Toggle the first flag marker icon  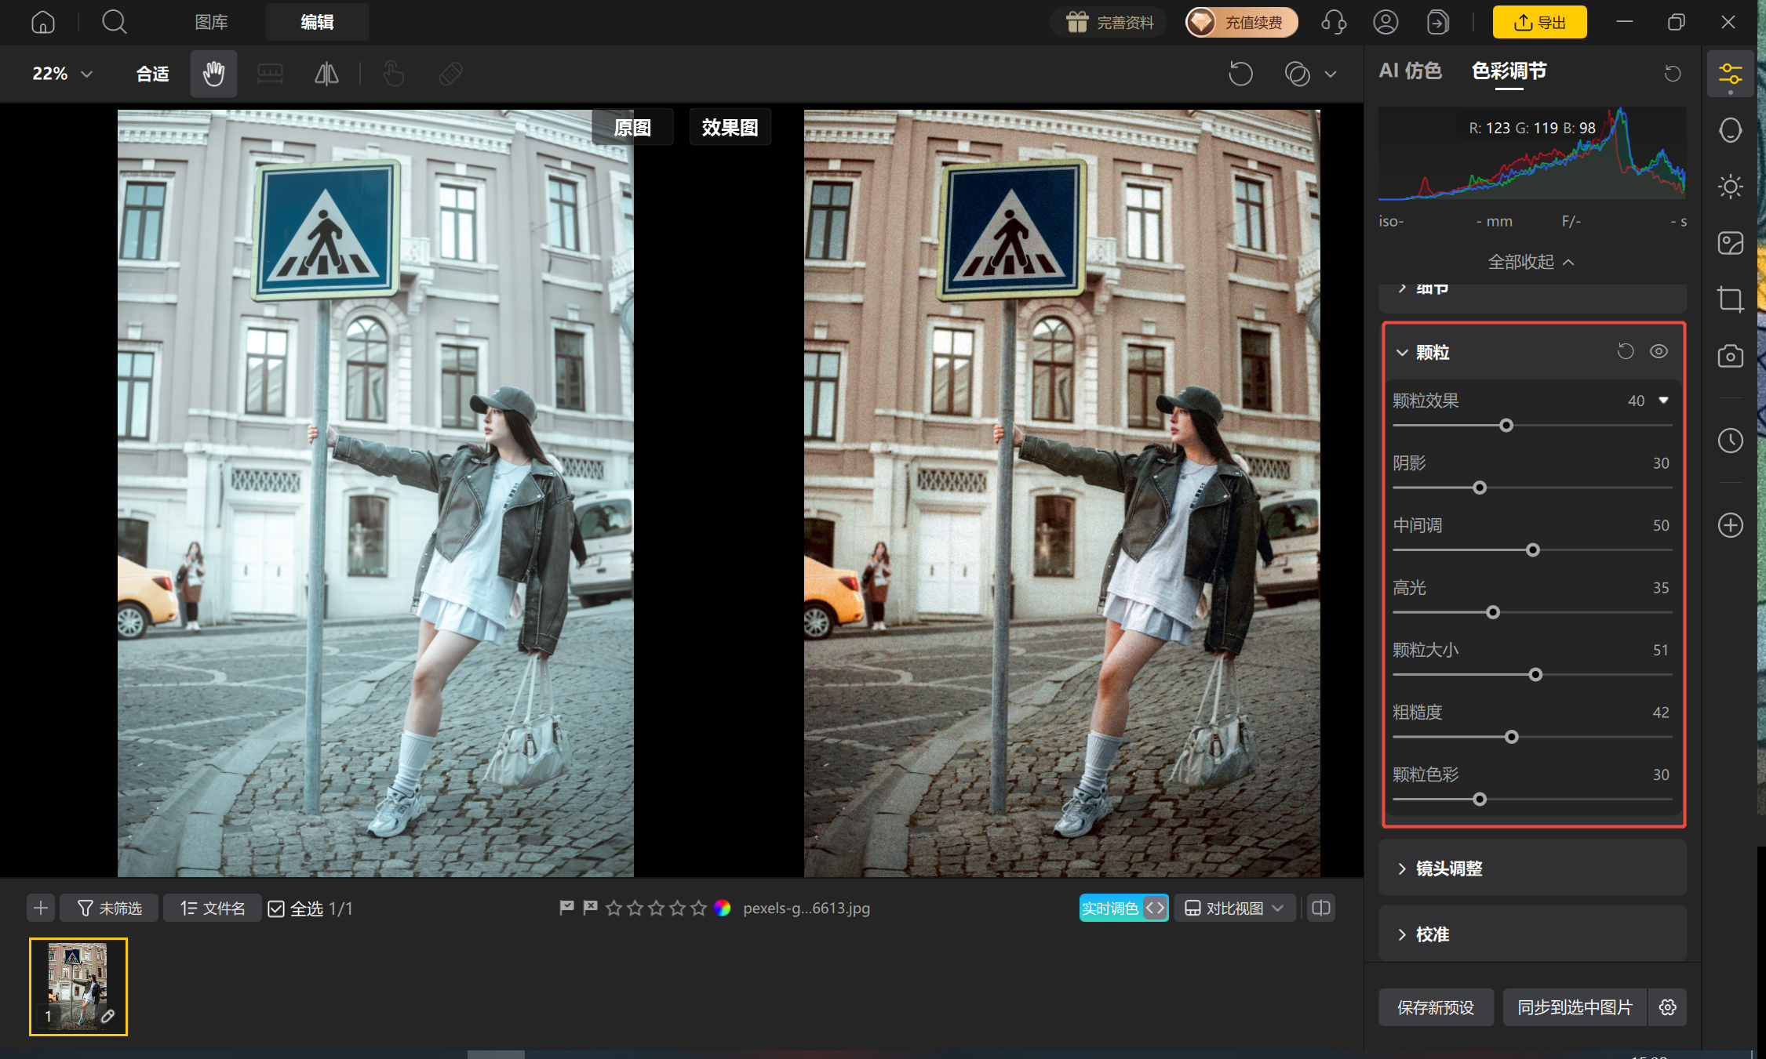click(x=566, y=908)
